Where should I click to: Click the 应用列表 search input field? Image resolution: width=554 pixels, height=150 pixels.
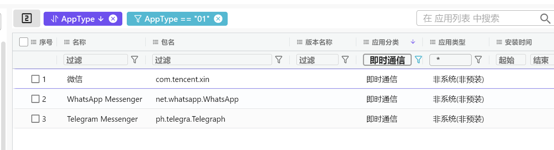pyautogui.click(x=477, y=18)
